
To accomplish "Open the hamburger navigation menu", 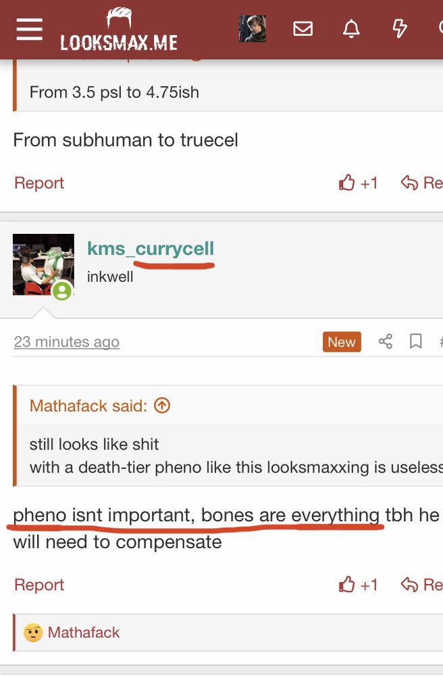I will coord(29,29).
